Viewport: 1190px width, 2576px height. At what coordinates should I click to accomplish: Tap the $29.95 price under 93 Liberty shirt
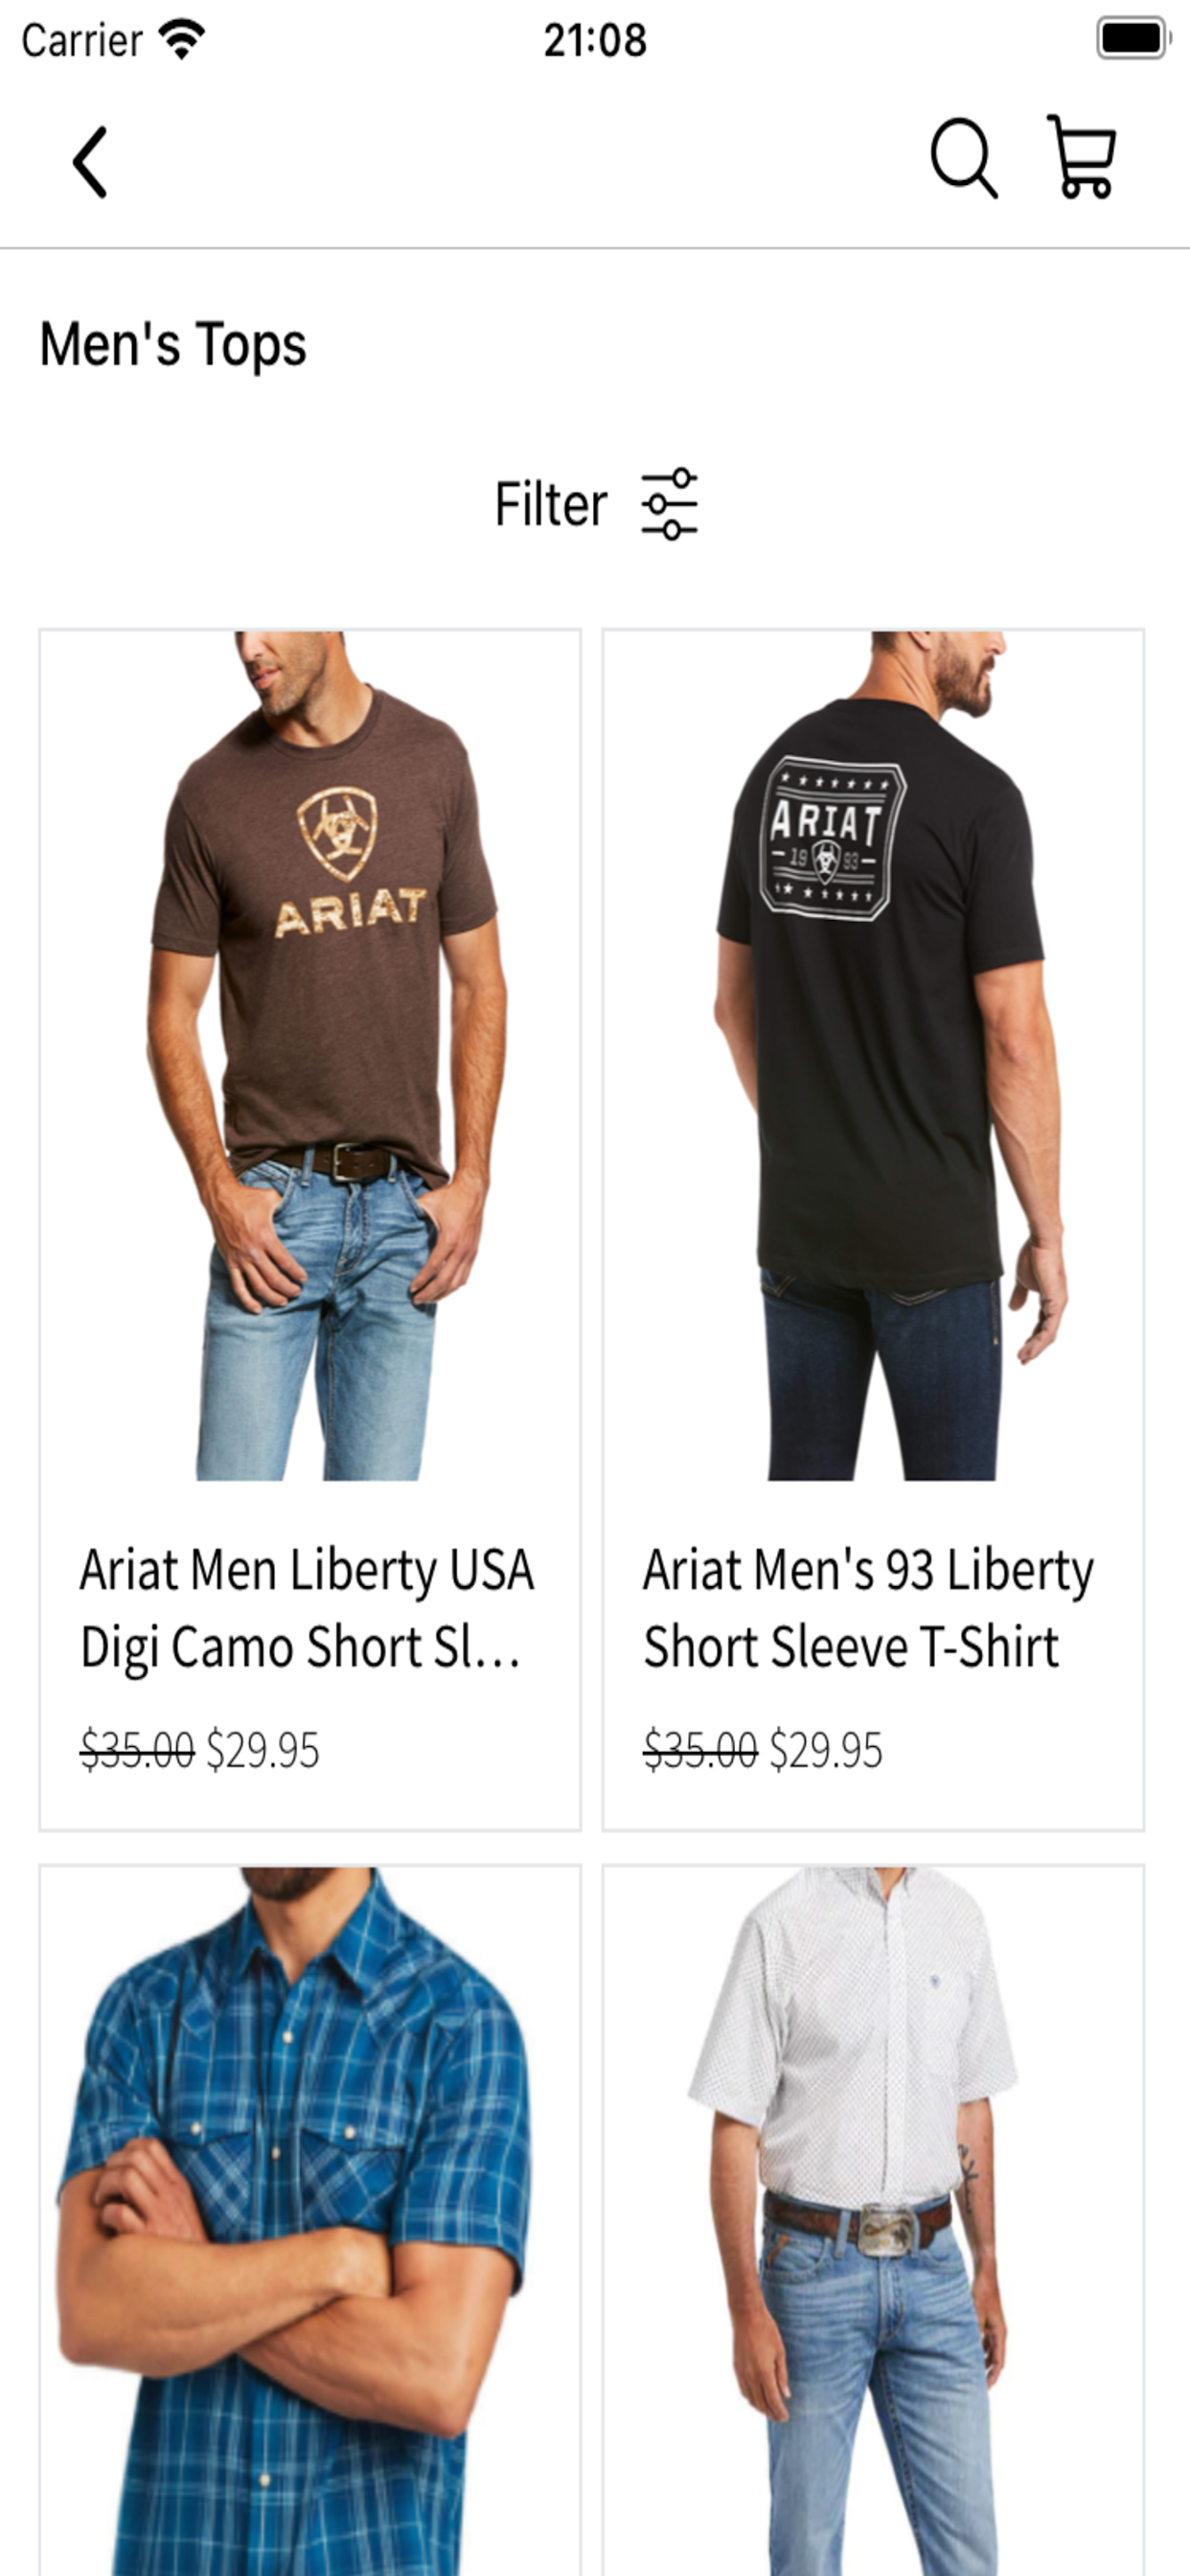pyautogui.click(x=826, y=1750)
